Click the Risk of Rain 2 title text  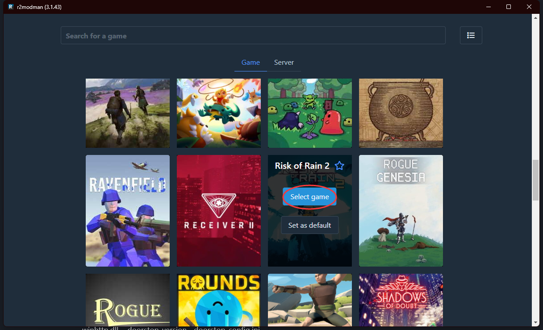[302, 166]
